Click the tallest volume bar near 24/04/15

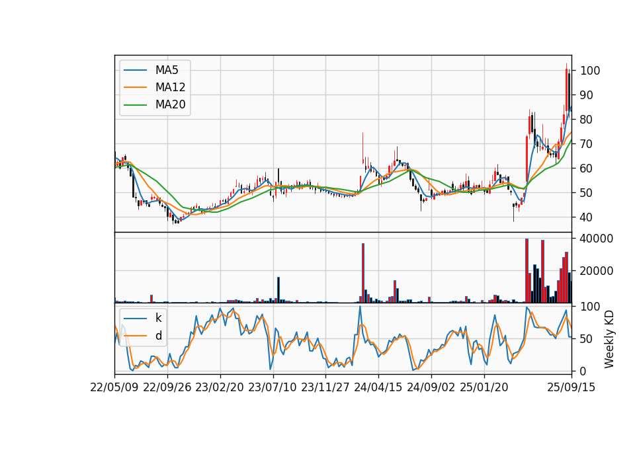[363, 273]
